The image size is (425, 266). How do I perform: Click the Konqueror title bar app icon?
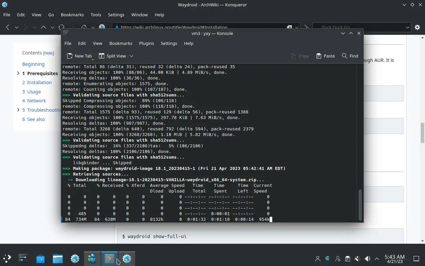(x=5, y=5)
